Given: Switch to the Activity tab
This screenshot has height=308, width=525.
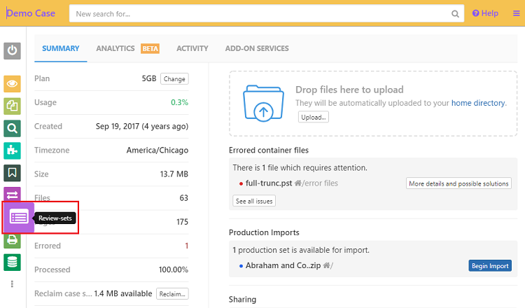Looking at the screenshot, I should pyautogui.click(x=192, y=48).
